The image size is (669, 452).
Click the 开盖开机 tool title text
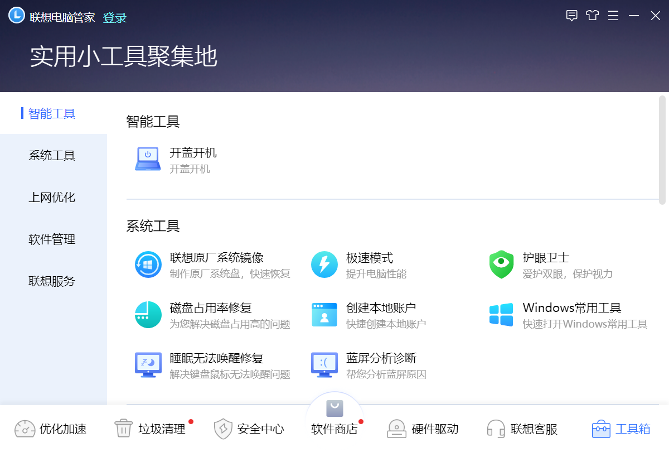193,152
